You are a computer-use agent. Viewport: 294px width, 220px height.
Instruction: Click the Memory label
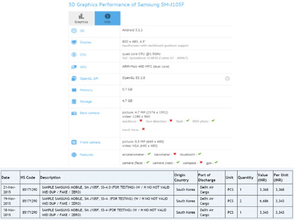(86, 90)
